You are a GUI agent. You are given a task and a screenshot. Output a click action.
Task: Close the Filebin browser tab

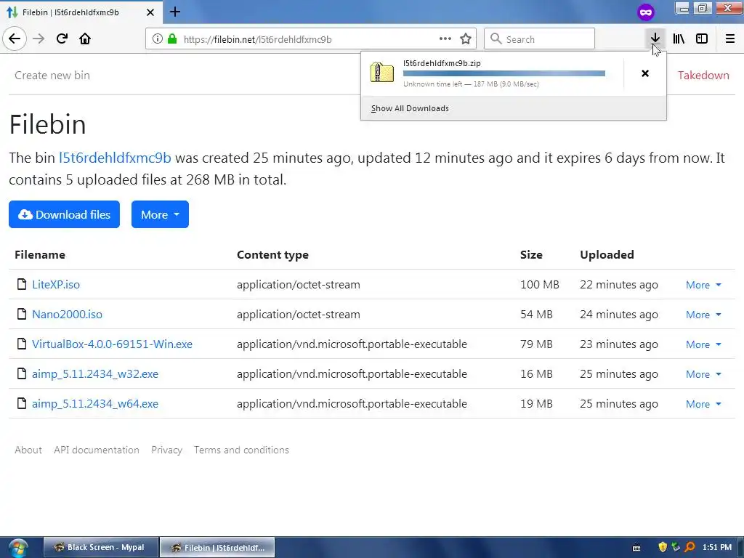tap(150, 12)
